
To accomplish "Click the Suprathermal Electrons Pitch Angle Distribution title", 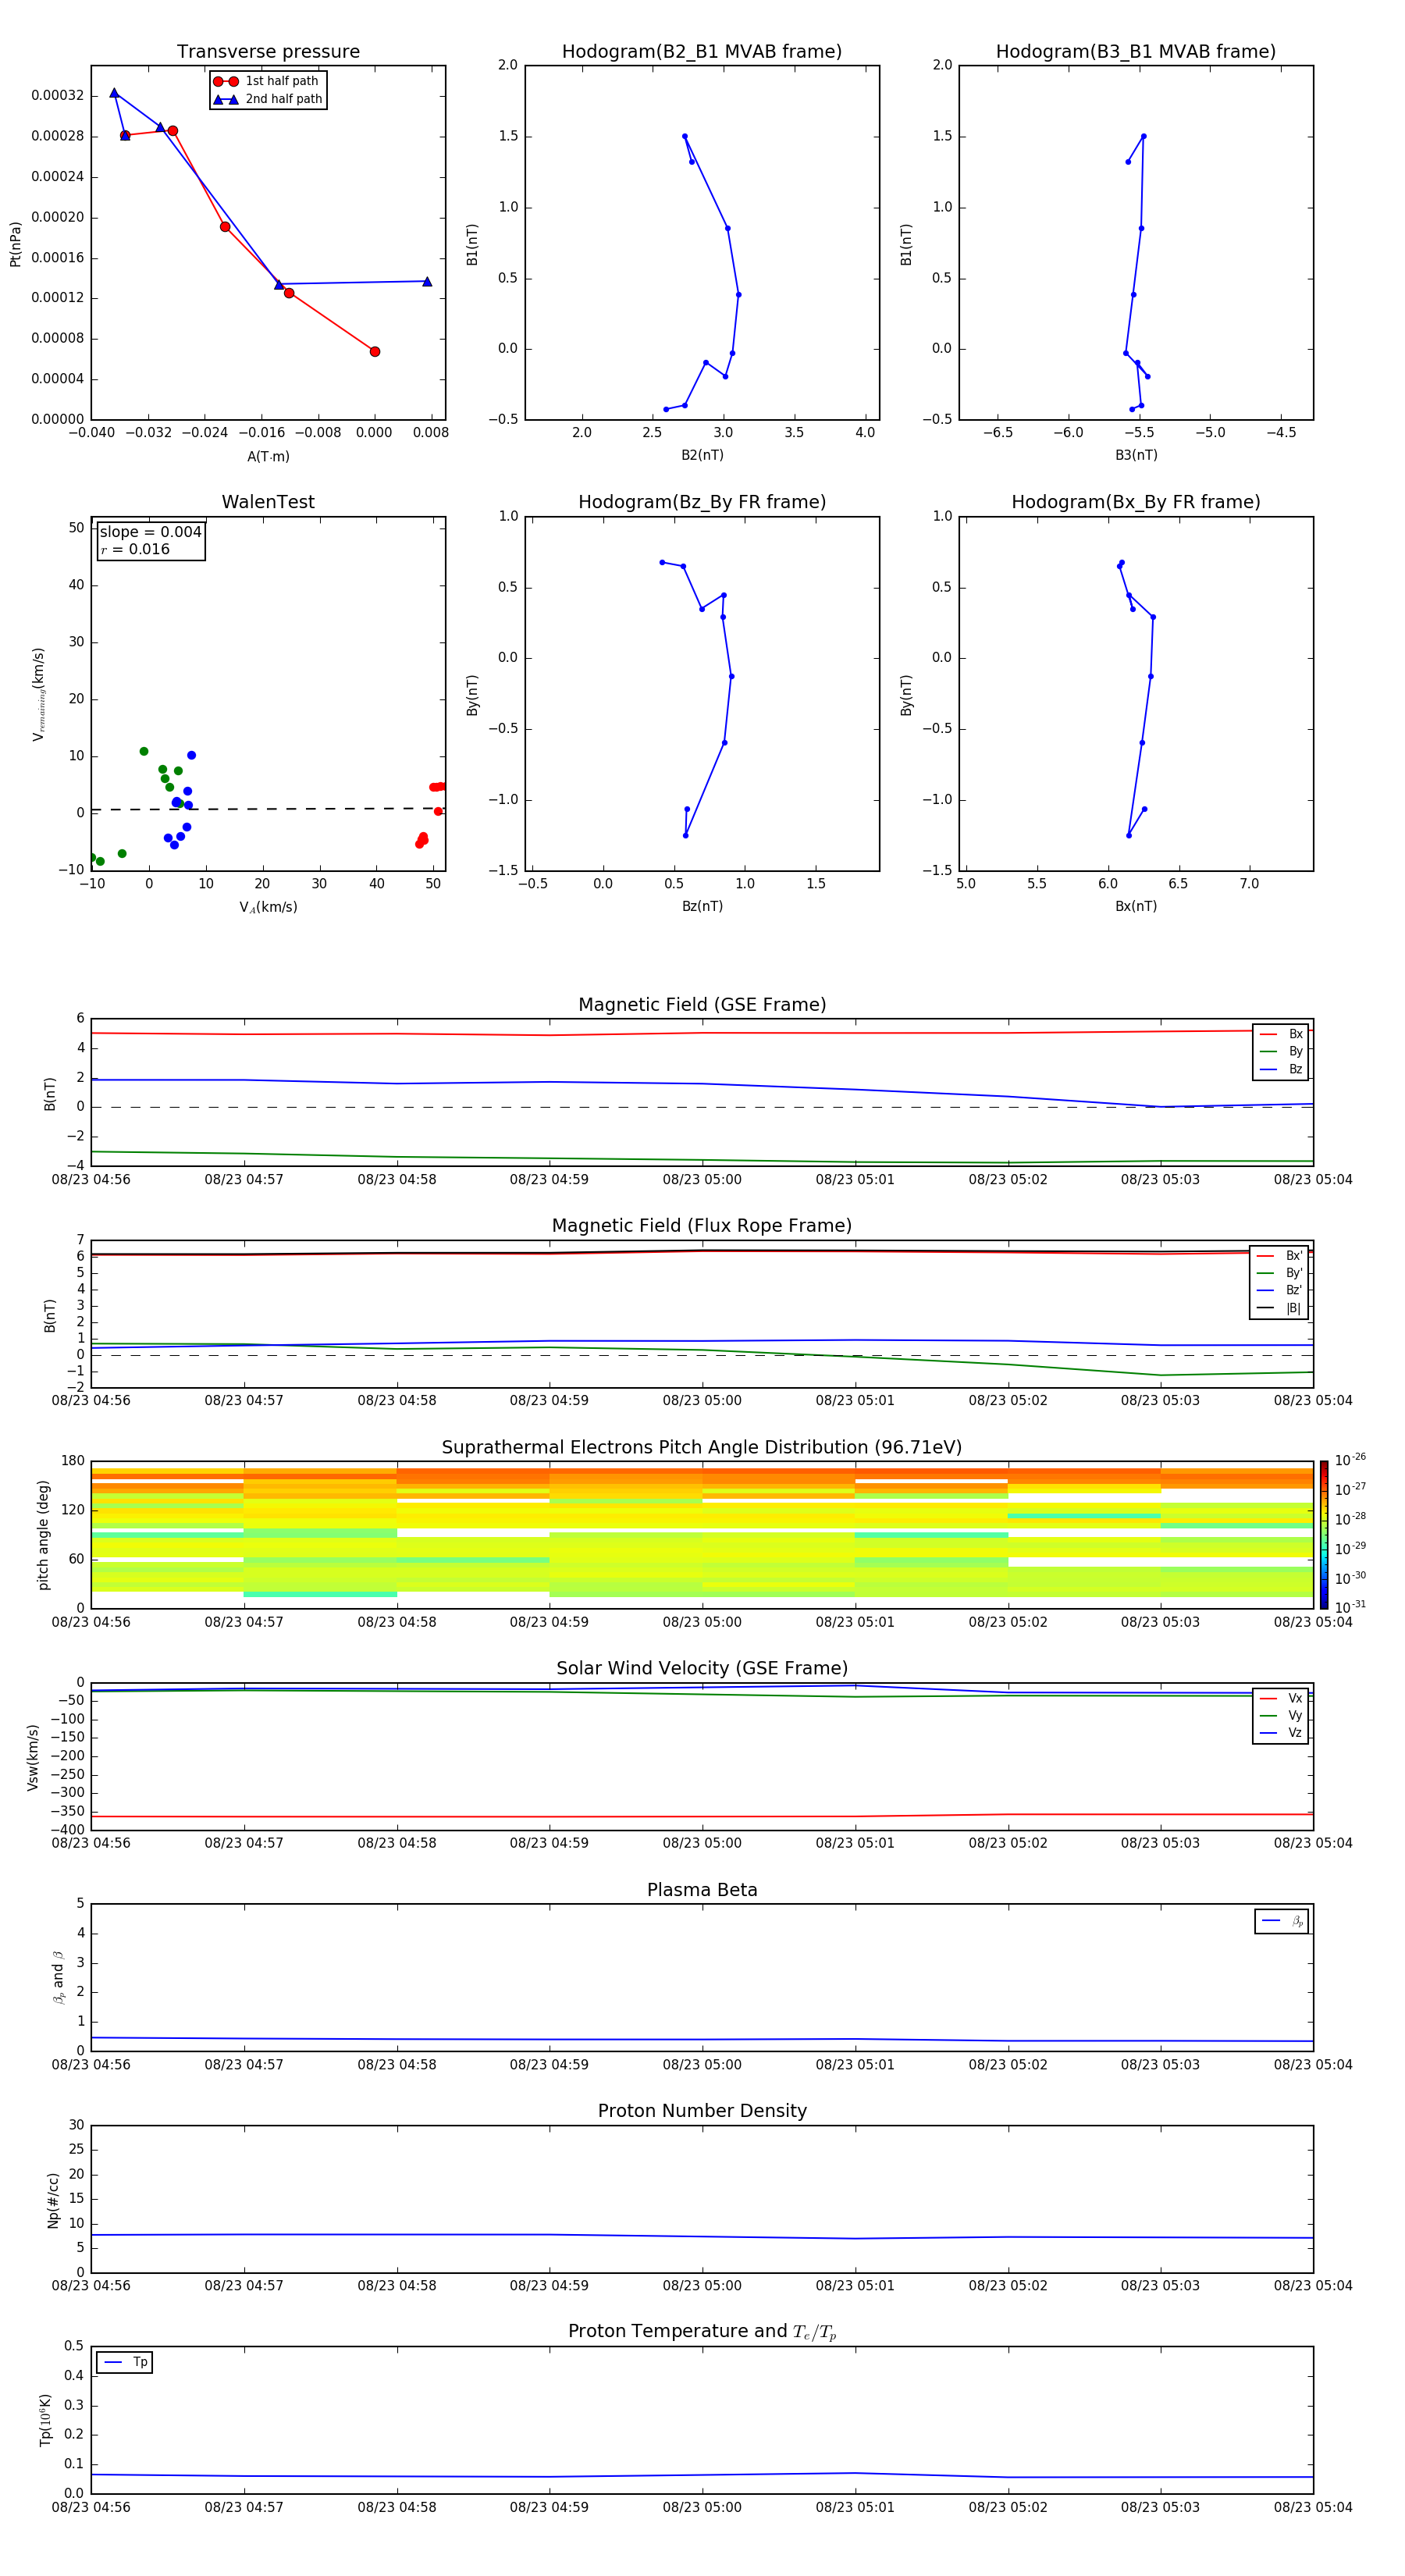I will tap(702, 1448).
